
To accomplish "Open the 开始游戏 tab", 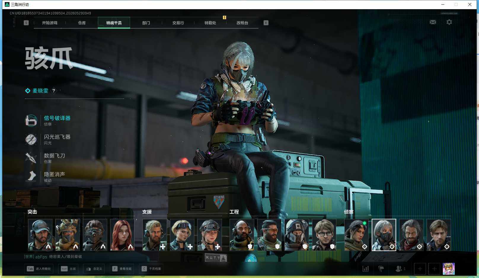I will 50,23.
